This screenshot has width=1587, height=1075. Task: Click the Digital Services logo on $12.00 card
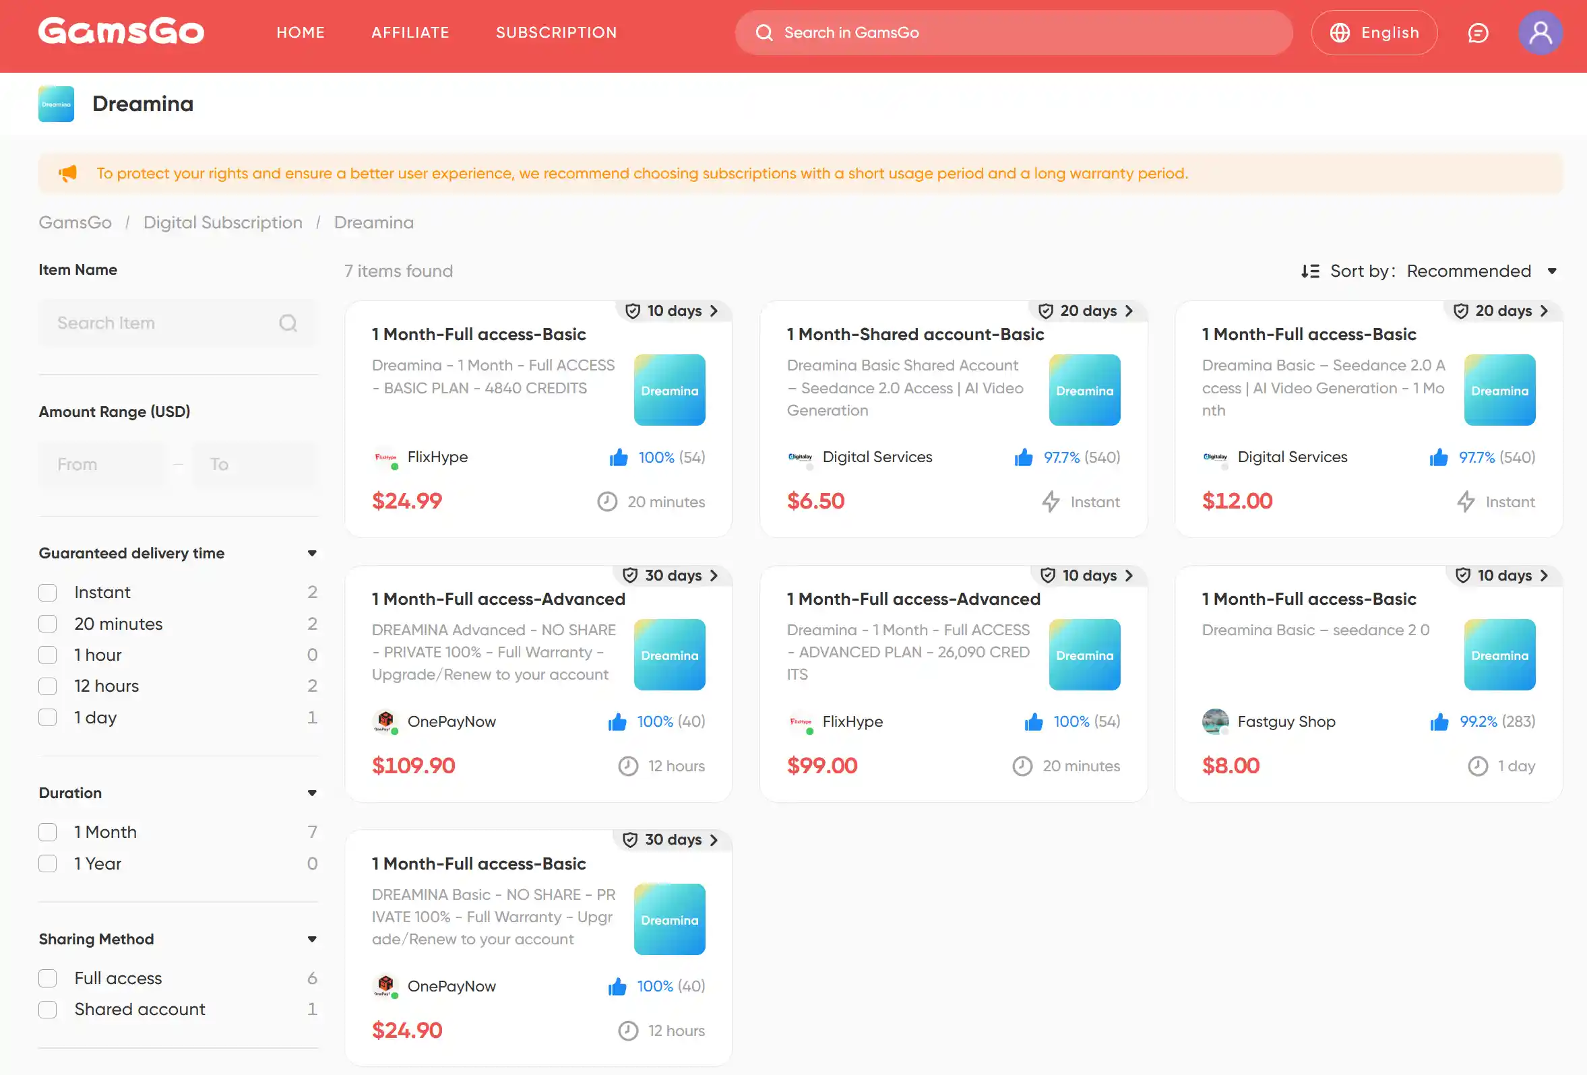click(1216, 457)
